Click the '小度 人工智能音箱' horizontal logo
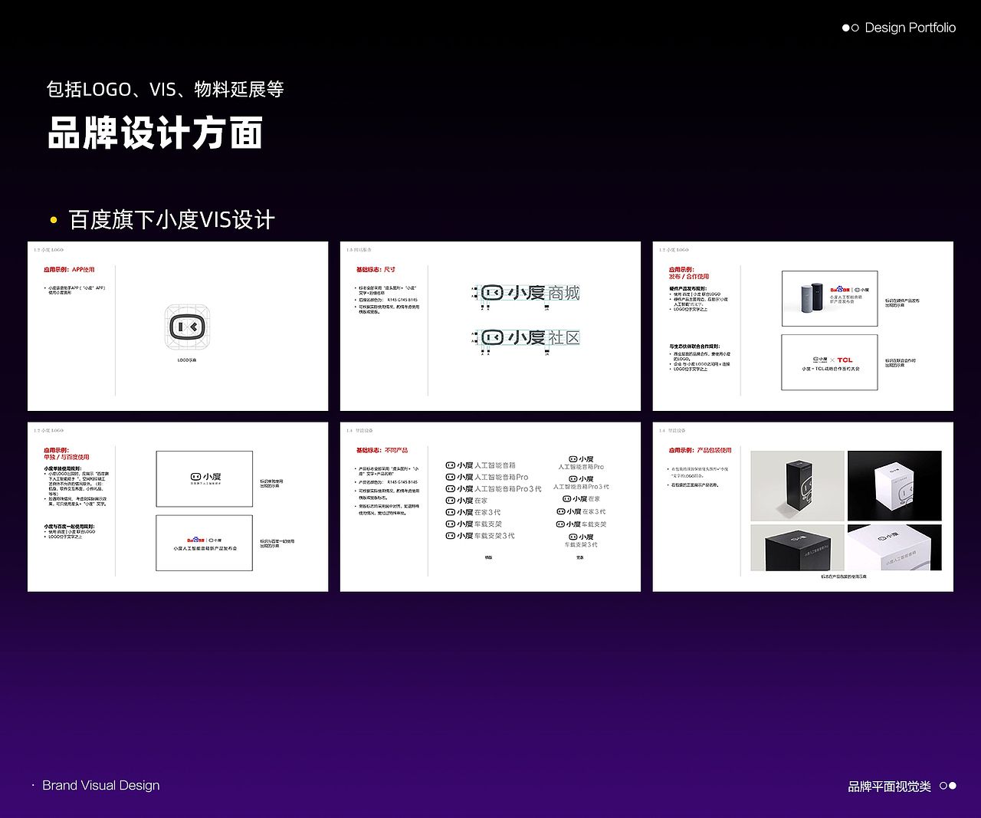This screenshot has height=818, width=981. 481,465
